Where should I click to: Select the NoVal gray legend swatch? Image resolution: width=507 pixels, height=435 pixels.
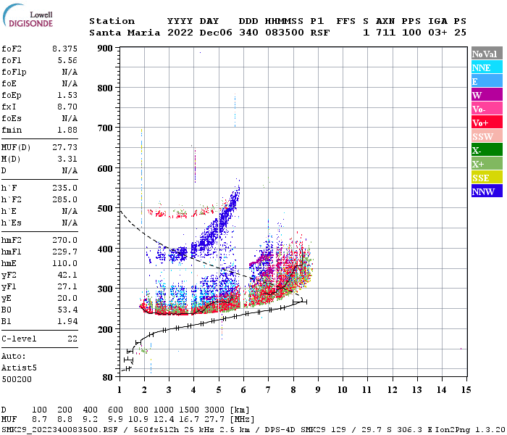(x=487, y=54)
